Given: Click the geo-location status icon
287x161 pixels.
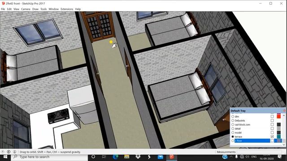Looking at the screenshot, I should tap(3, 152).
